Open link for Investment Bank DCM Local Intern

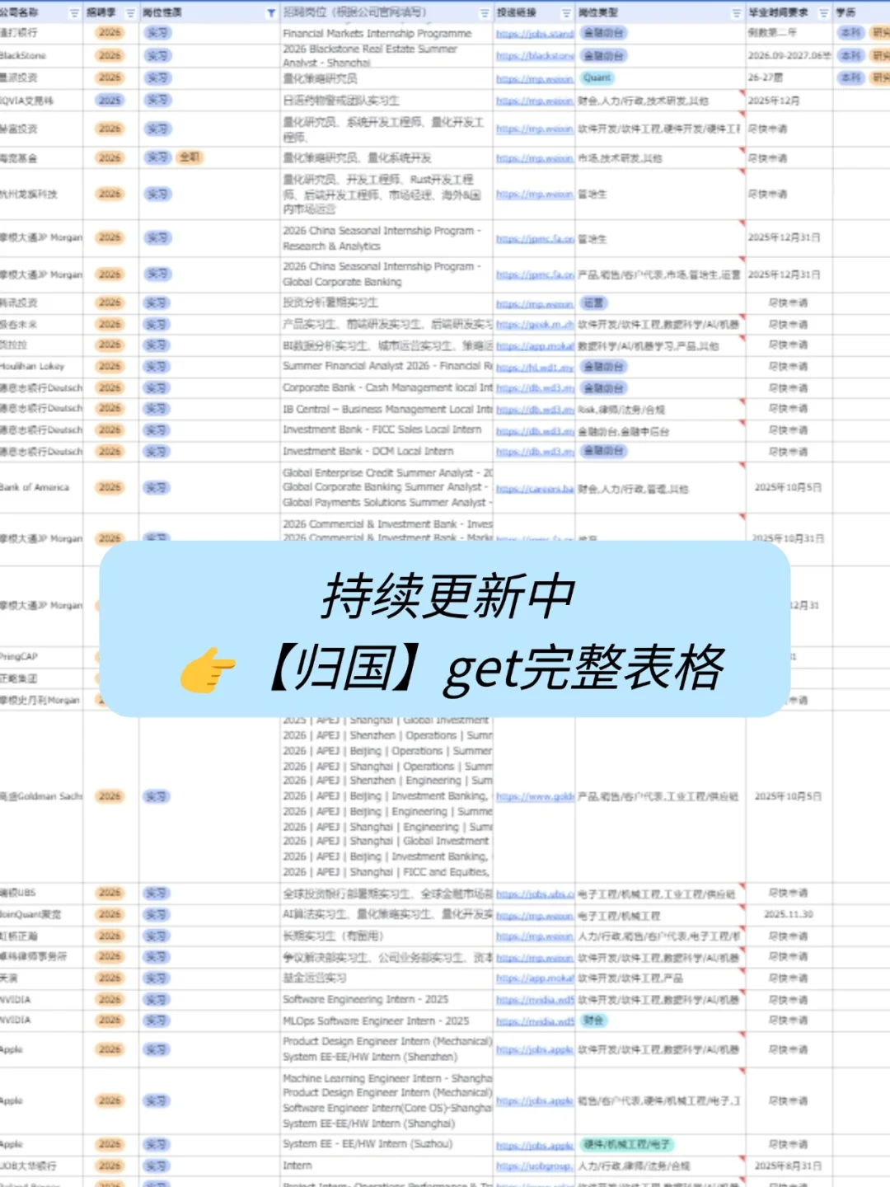coord(535,452)
